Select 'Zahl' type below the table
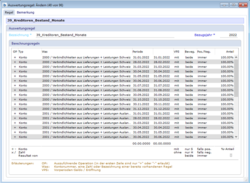250x183 pixels. tap(23, 152)
